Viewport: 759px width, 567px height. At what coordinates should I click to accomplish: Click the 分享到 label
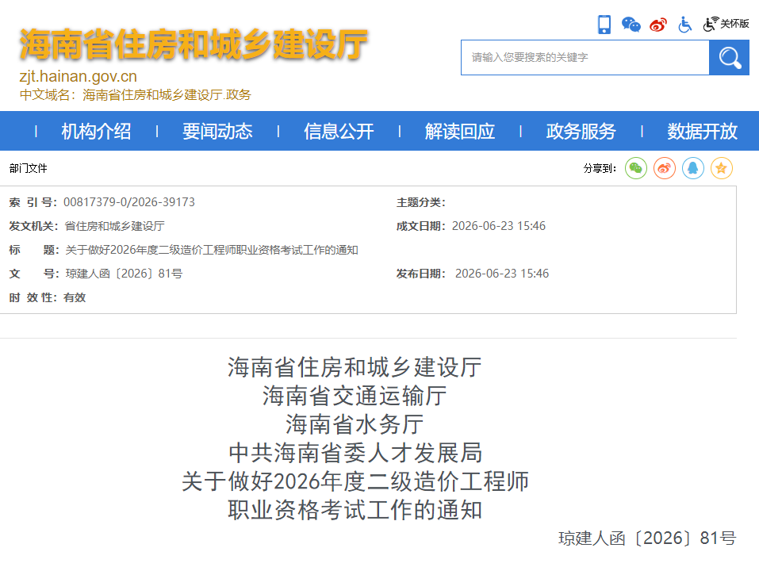click(x=600, y=168)
